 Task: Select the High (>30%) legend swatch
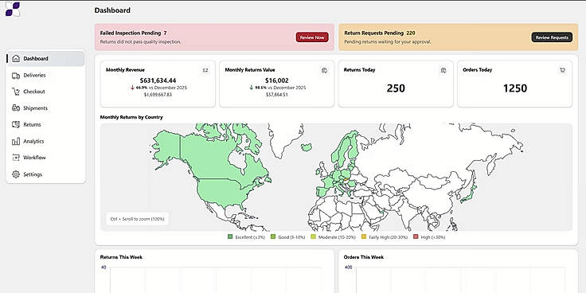(416, 237)
